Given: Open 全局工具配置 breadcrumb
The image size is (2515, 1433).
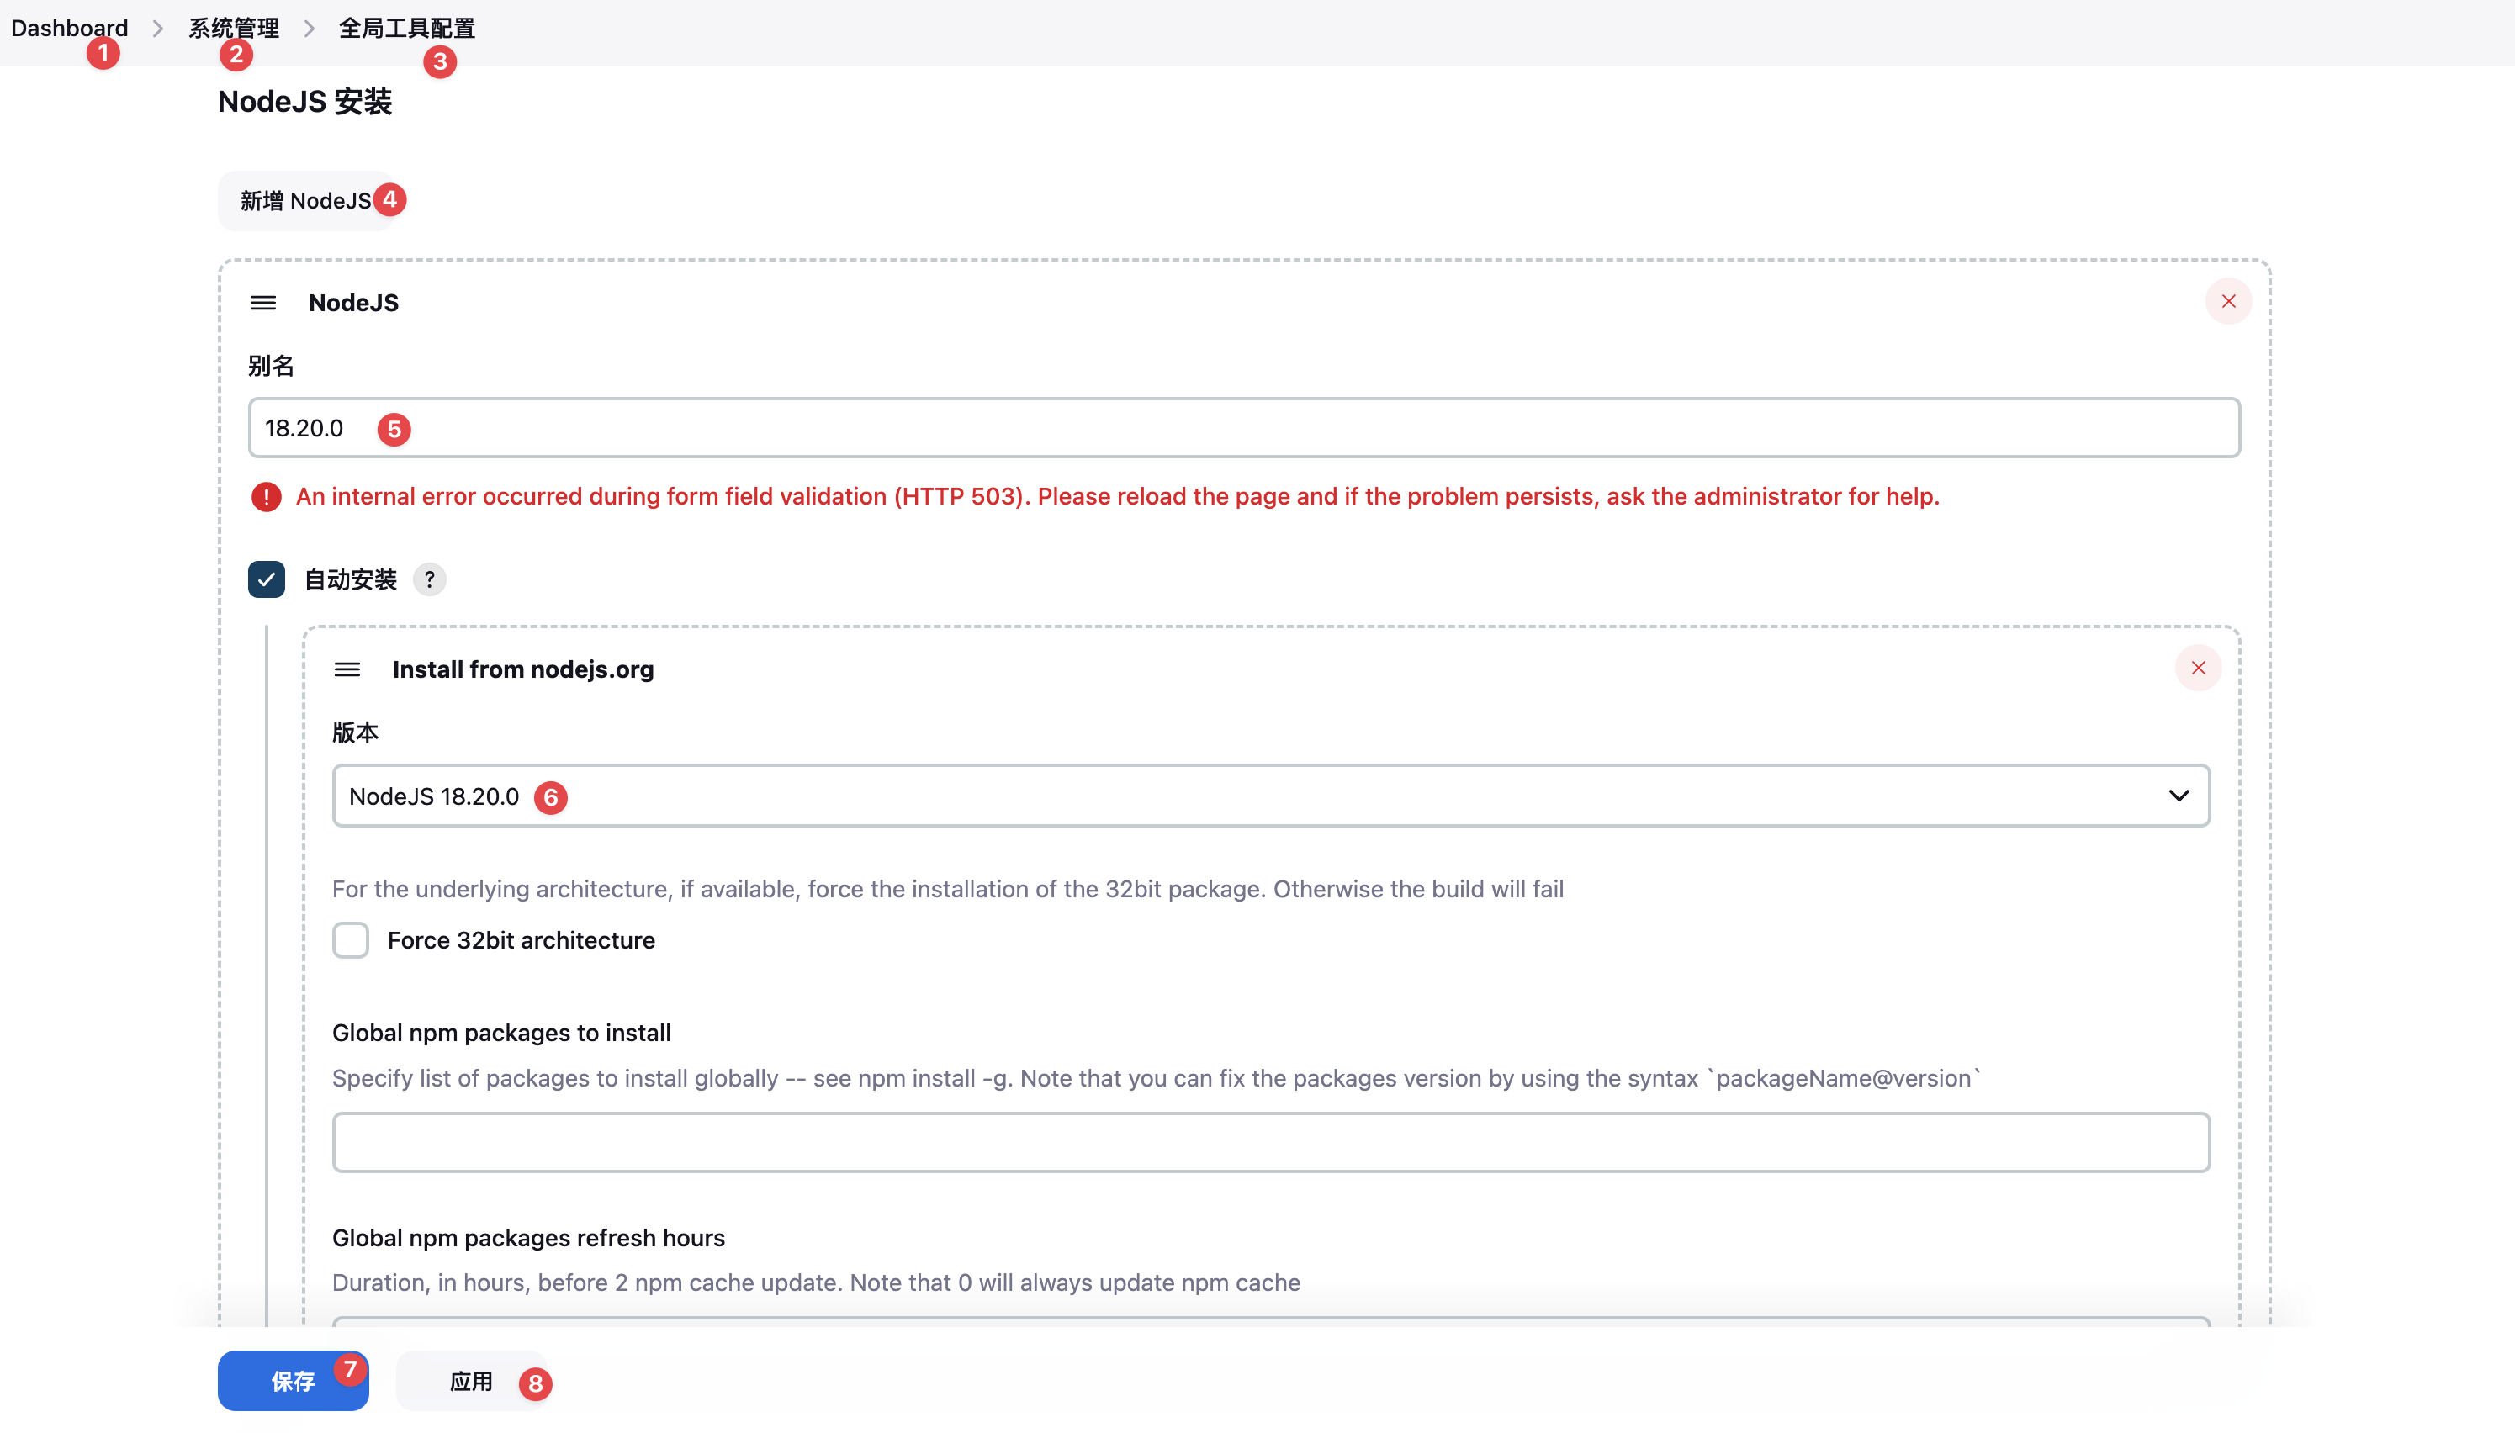Looking at the screenshot, I should pos(406,28).
